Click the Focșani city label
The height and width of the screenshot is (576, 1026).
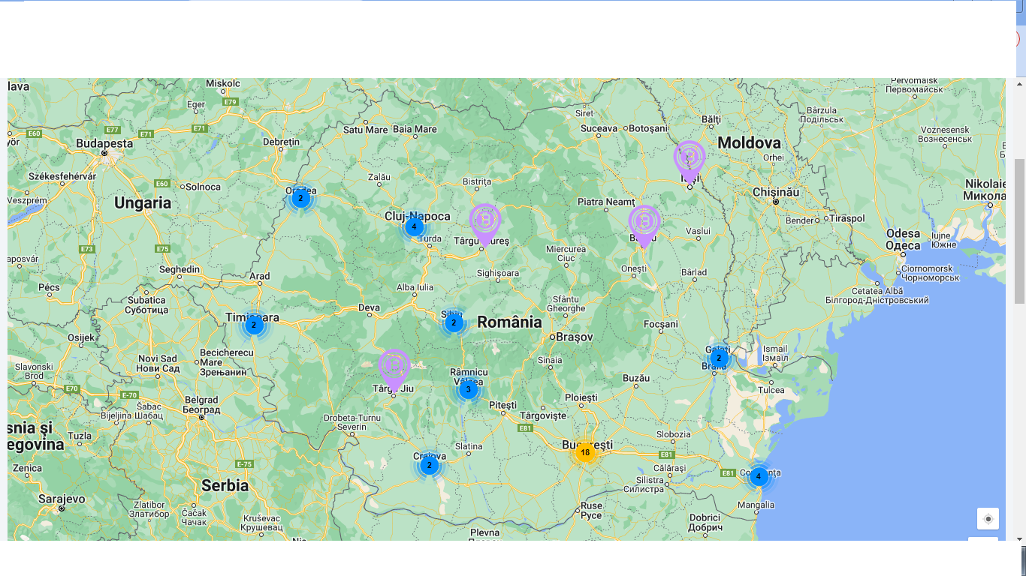point(661,324)
